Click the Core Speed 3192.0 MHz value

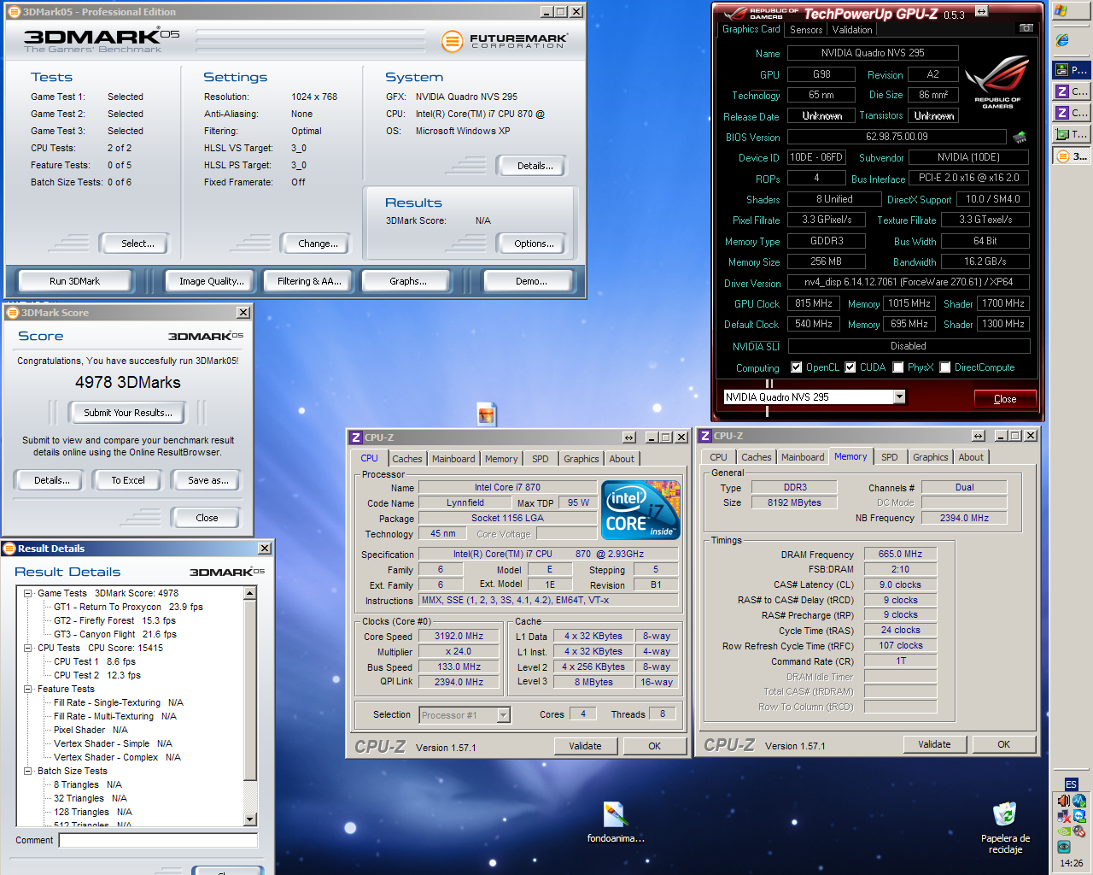[459, 636]
